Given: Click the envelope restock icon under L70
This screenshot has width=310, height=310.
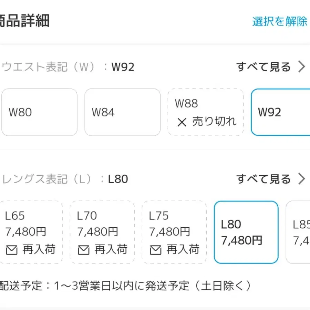Looking at the screenshot, I should (84, 250).
